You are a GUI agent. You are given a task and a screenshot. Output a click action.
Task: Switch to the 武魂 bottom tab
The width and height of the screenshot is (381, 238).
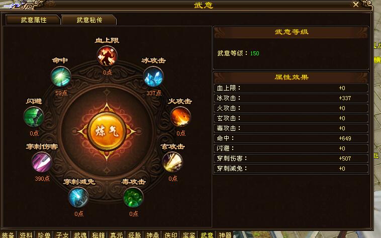pos(80,235)
